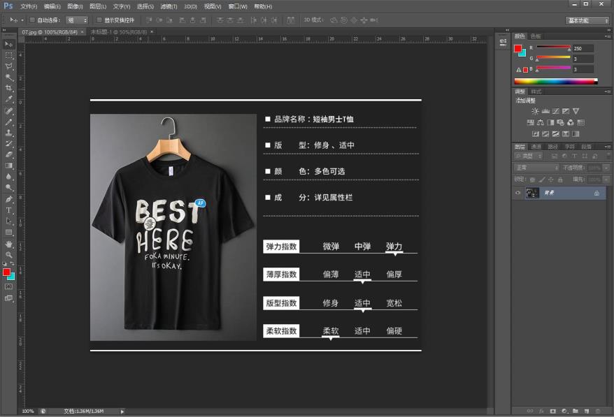
Task: Open the 正常 blend mode dropdown
Action: [x=536, y=168]
